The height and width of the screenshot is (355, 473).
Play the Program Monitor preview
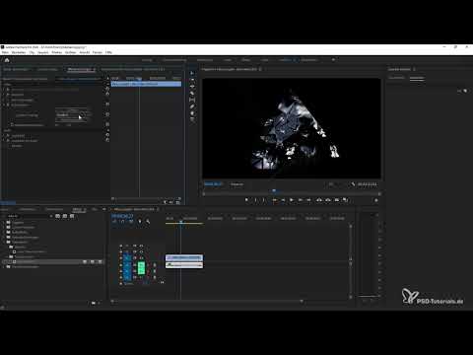tap(292, 200)
